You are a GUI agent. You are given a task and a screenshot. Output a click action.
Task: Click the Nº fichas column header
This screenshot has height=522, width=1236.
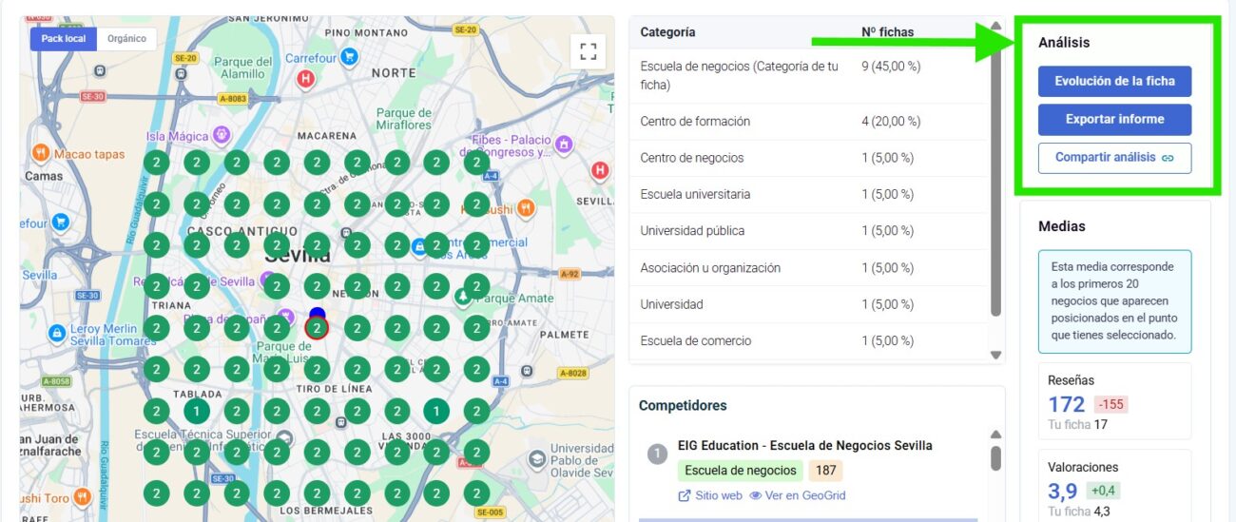887,32
